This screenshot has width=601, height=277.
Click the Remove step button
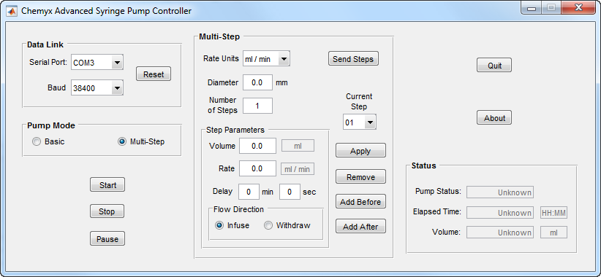click(360, 177)
